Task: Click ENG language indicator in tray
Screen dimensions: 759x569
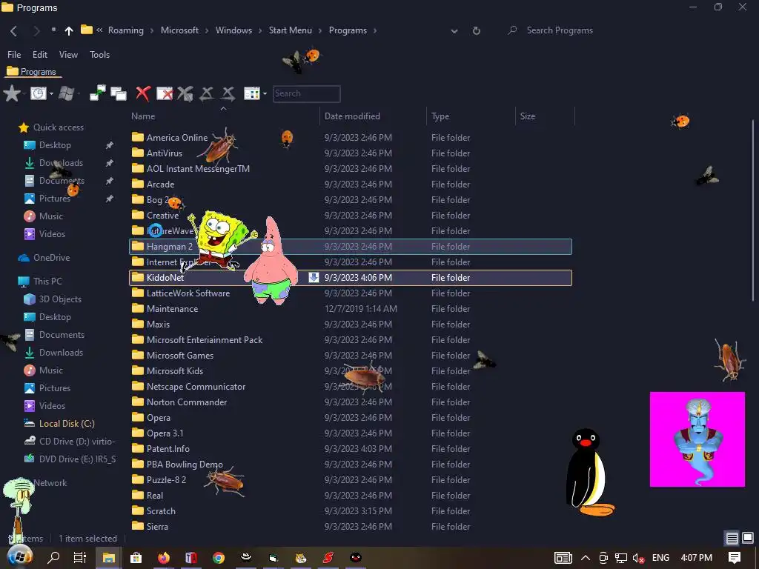Action: [660, 557]
